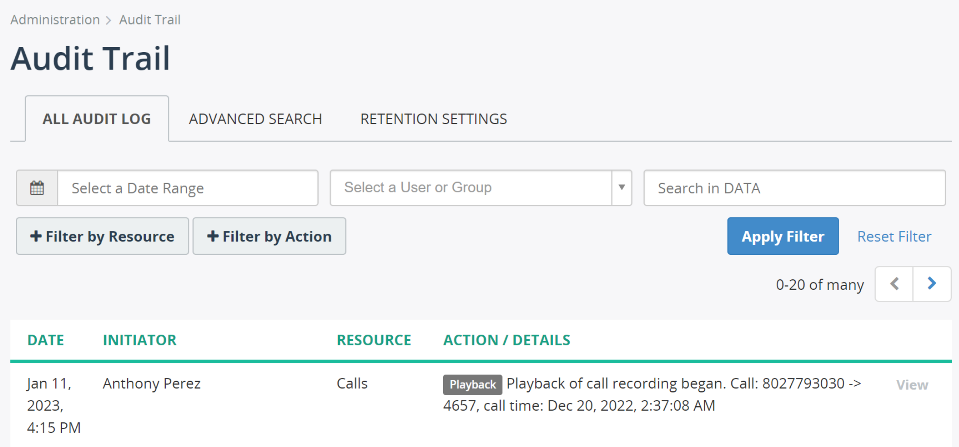Viewport: 959px width, 447px height.
Task: Click the Jan 11, 2023 date cell
Action: tap(54, 405)
